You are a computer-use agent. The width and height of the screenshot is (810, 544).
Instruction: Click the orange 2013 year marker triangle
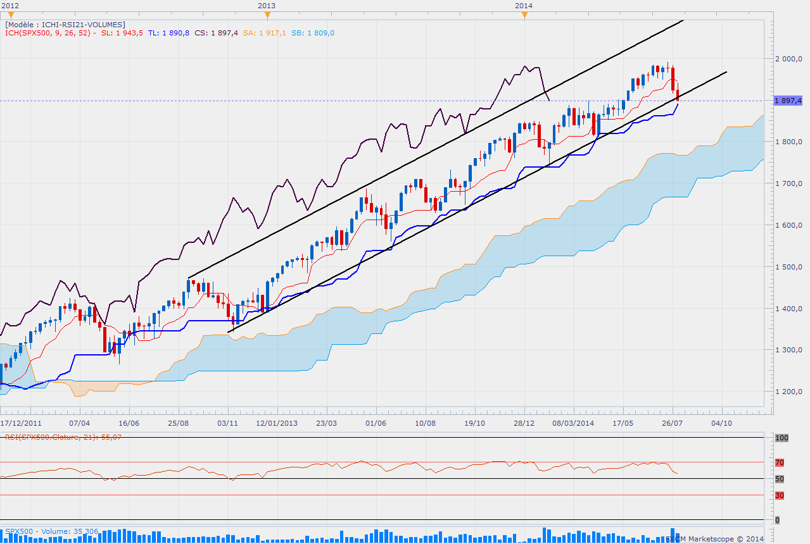coord(267,15)
